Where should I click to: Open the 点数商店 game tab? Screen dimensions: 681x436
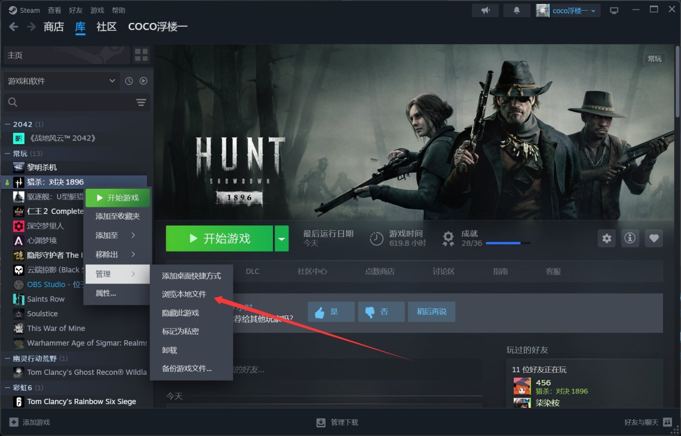tap(380, 271)
